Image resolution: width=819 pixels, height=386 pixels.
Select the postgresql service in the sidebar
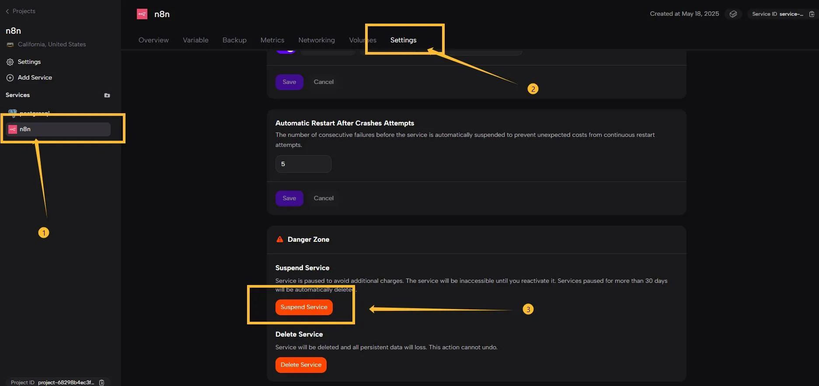(34, 113)
